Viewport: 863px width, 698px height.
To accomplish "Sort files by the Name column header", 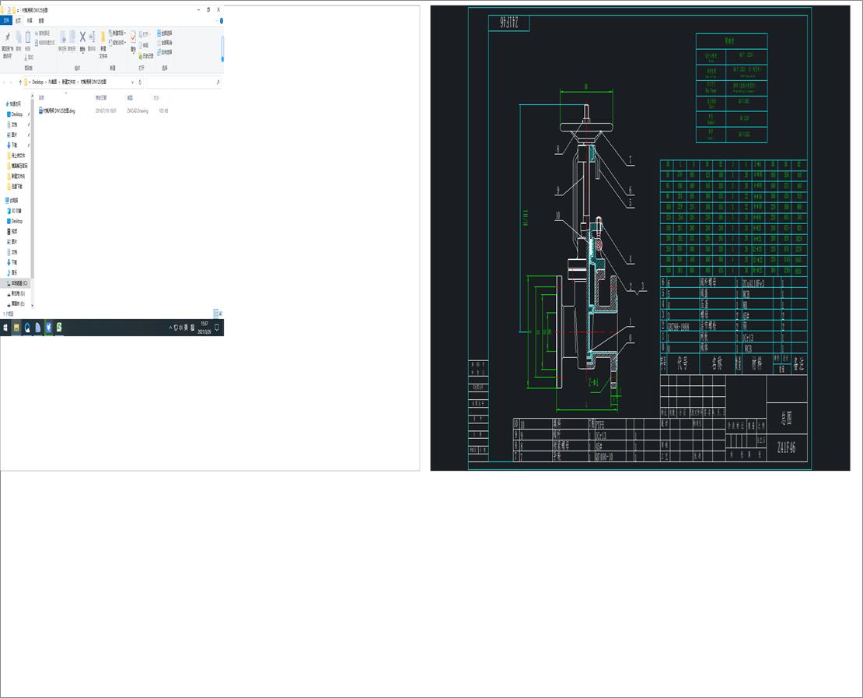I will (x=41, y=97).
